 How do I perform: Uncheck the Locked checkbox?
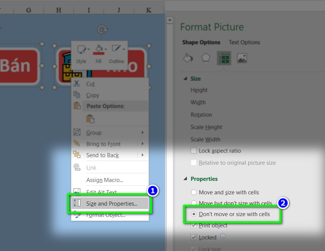click(194, 237)
